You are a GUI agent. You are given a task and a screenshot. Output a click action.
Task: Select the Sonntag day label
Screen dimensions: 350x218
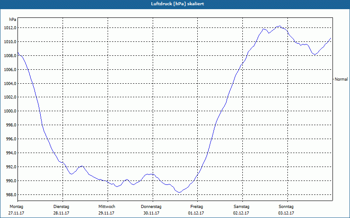coord(286,207)
